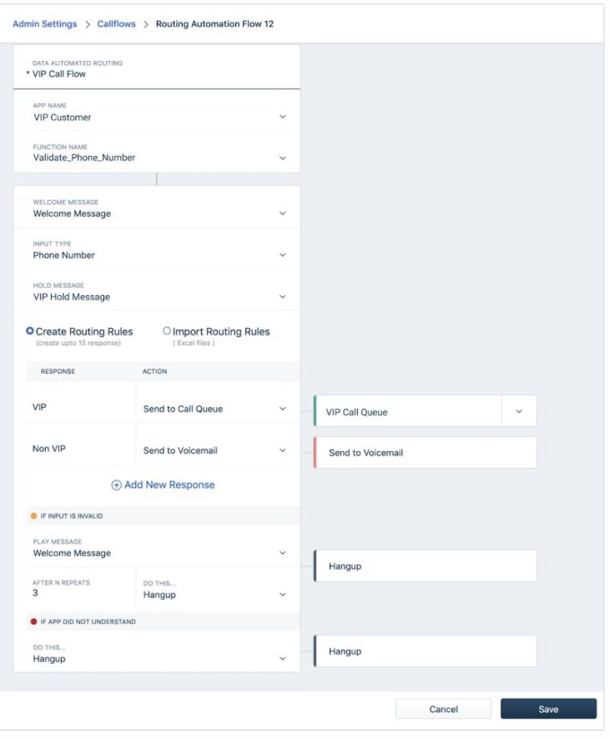The width and height of the screenshot is (609, 738).
Task: Go to Admin Settings breadcrumb
Action: pyautogui.click(x=45, y=24)
